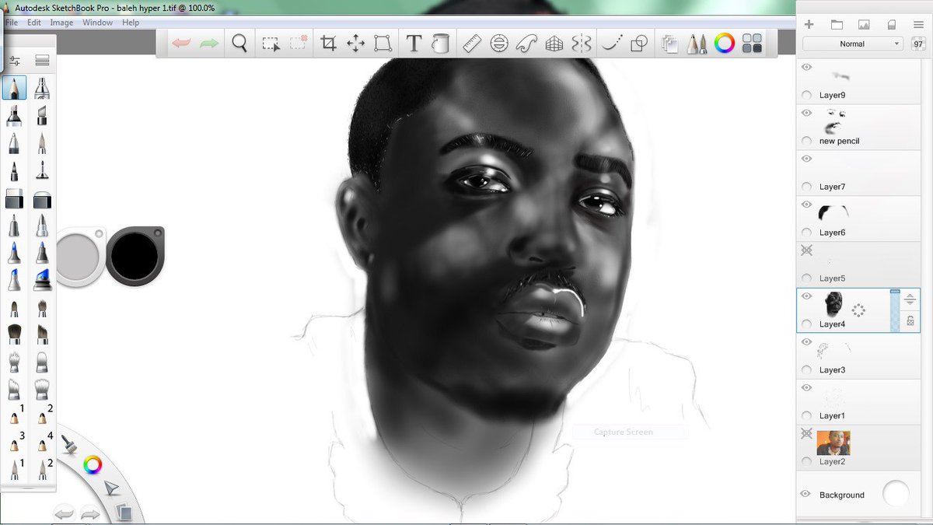The width and height of the screenshot is (933, 525).
Task: Click the Layer4 opacity expander arrows
Action: point(910,299)
